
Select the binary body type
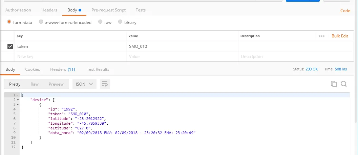click(x=120, y=22)
